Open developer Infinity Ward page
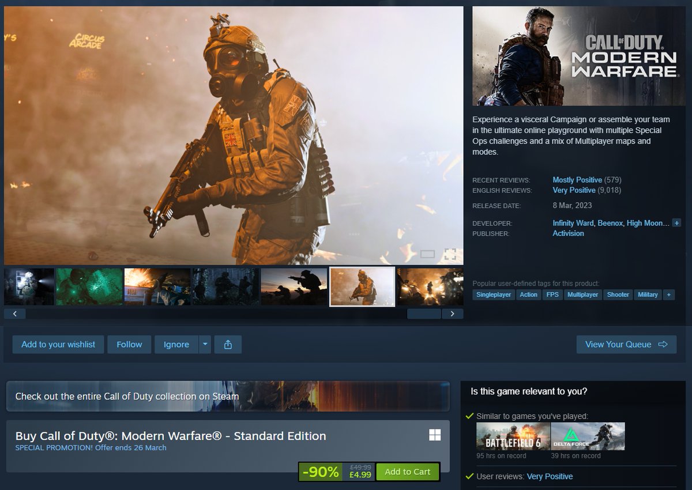This screenshot has width=692, height=490. pos(573,223)
